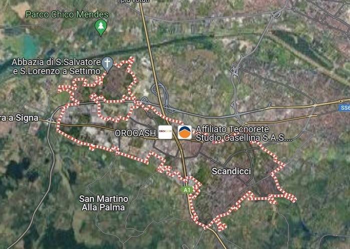Open Affiliato Tecnorete Studio Casellina label

coord(244,134)
